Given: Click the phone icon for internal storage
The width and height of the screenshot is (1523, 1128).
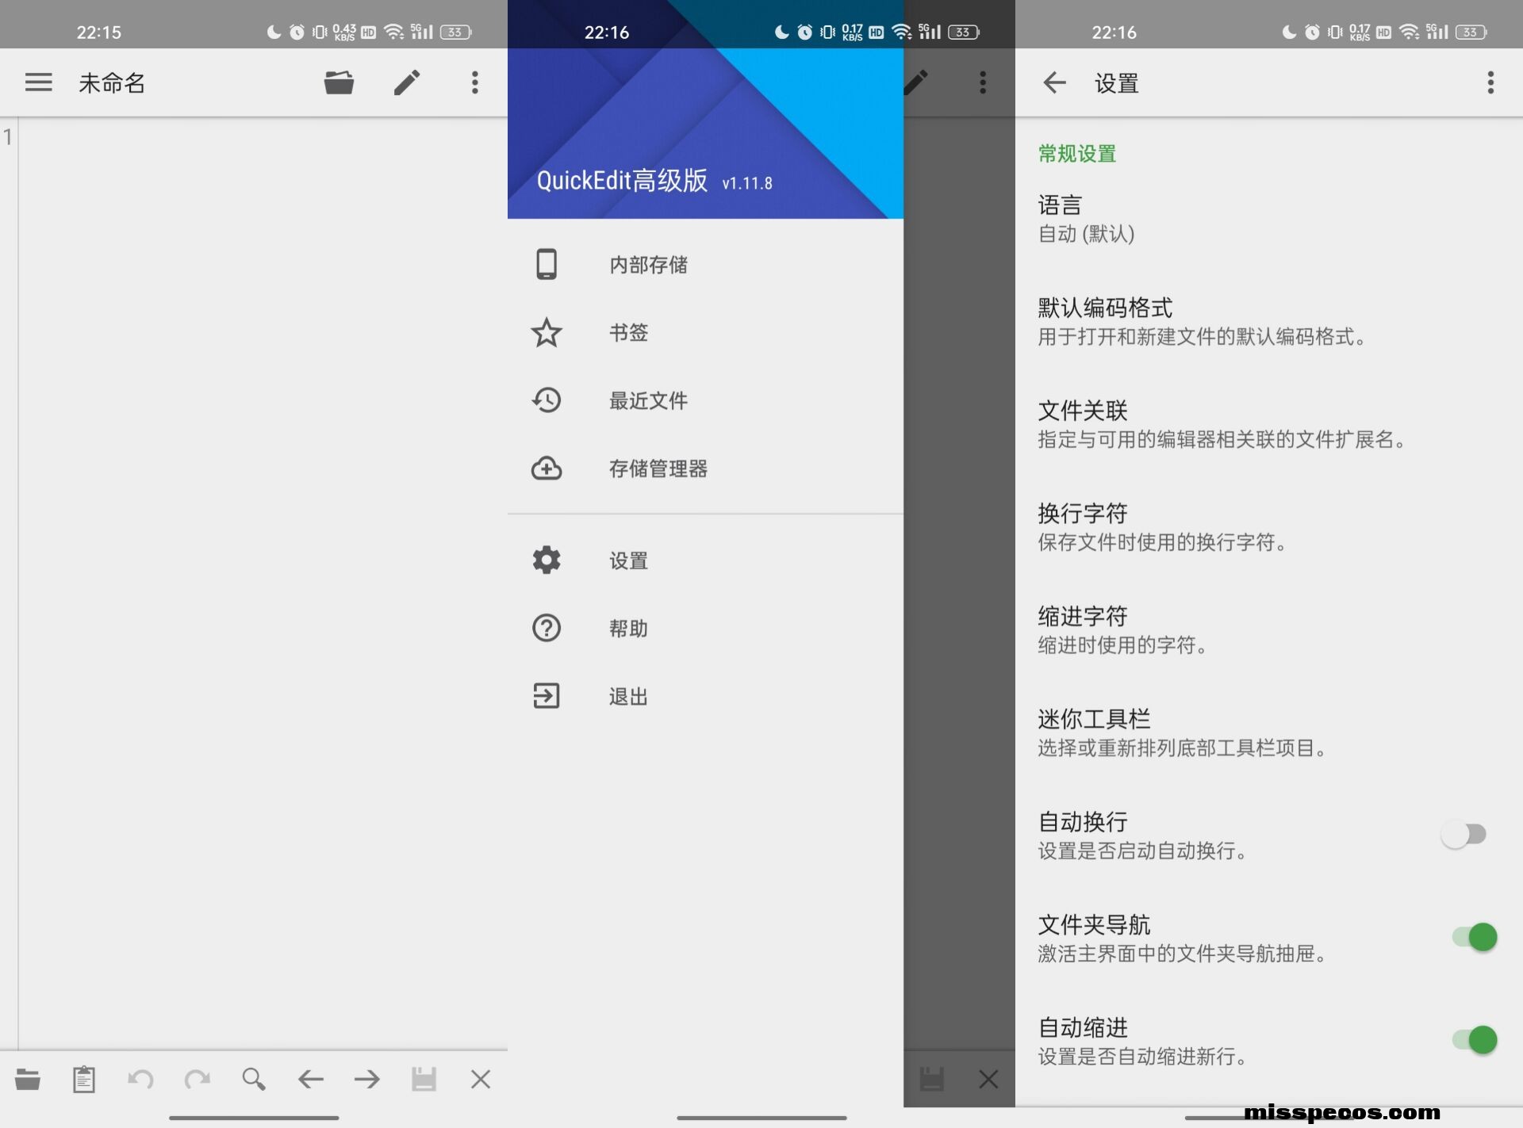Looking at the screenshot, I should [x=547, y=264].
